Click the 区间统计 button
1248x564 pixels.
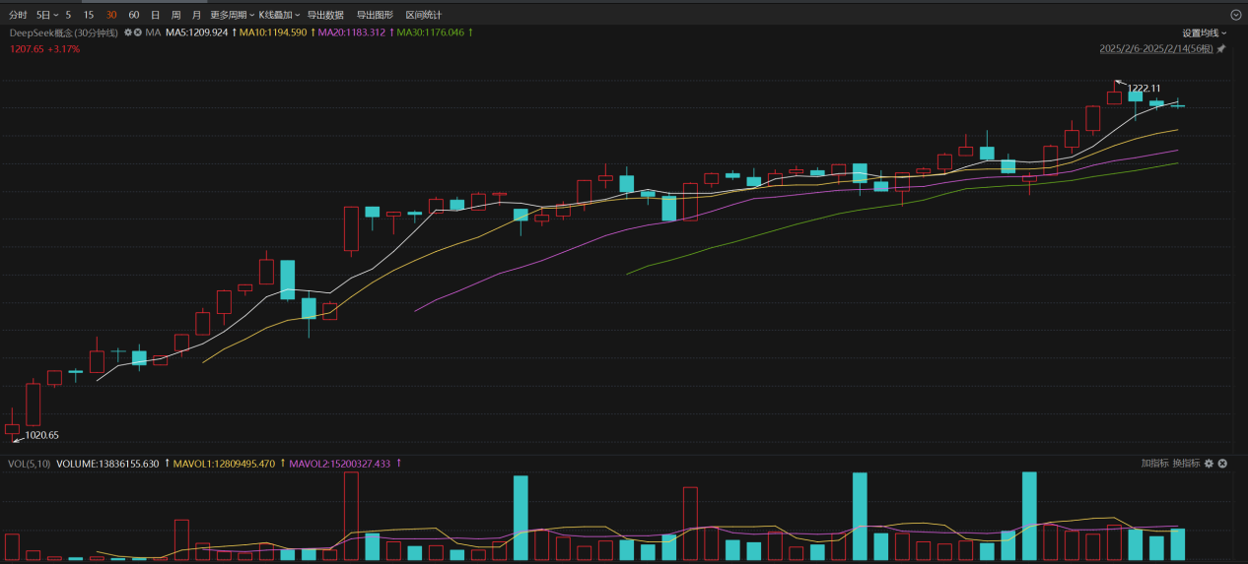424,15
